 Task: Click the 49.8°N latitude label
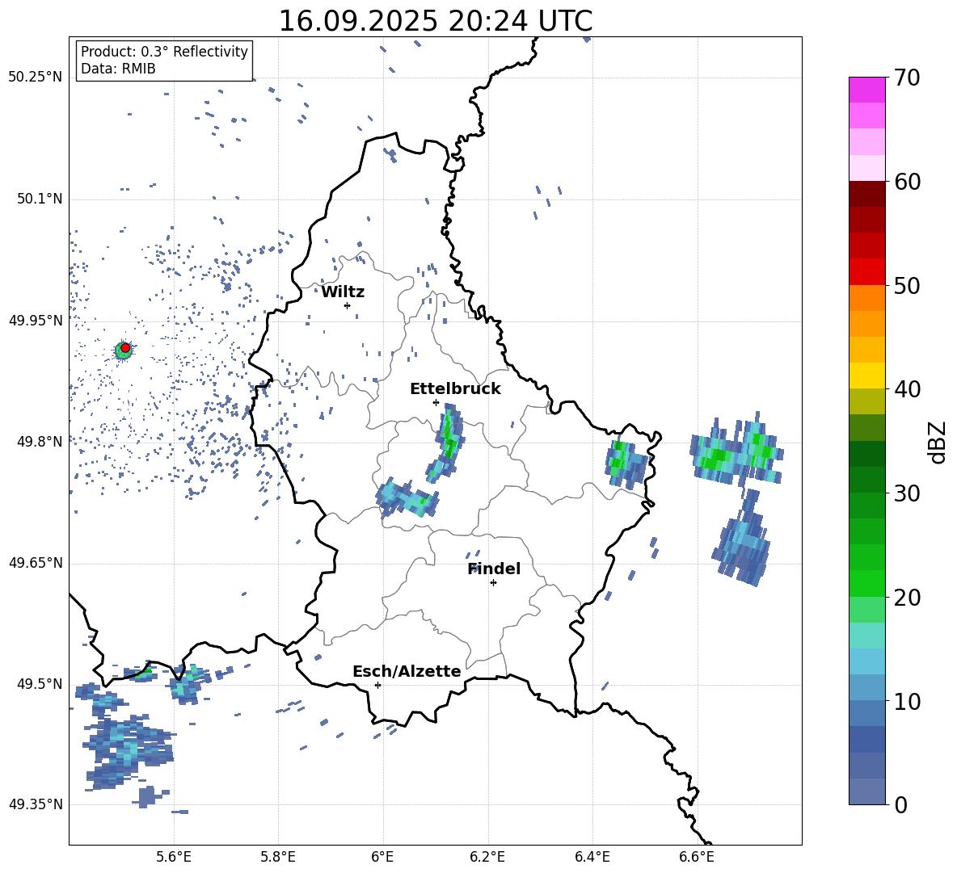pyautogui.click(x=40, y=442)
